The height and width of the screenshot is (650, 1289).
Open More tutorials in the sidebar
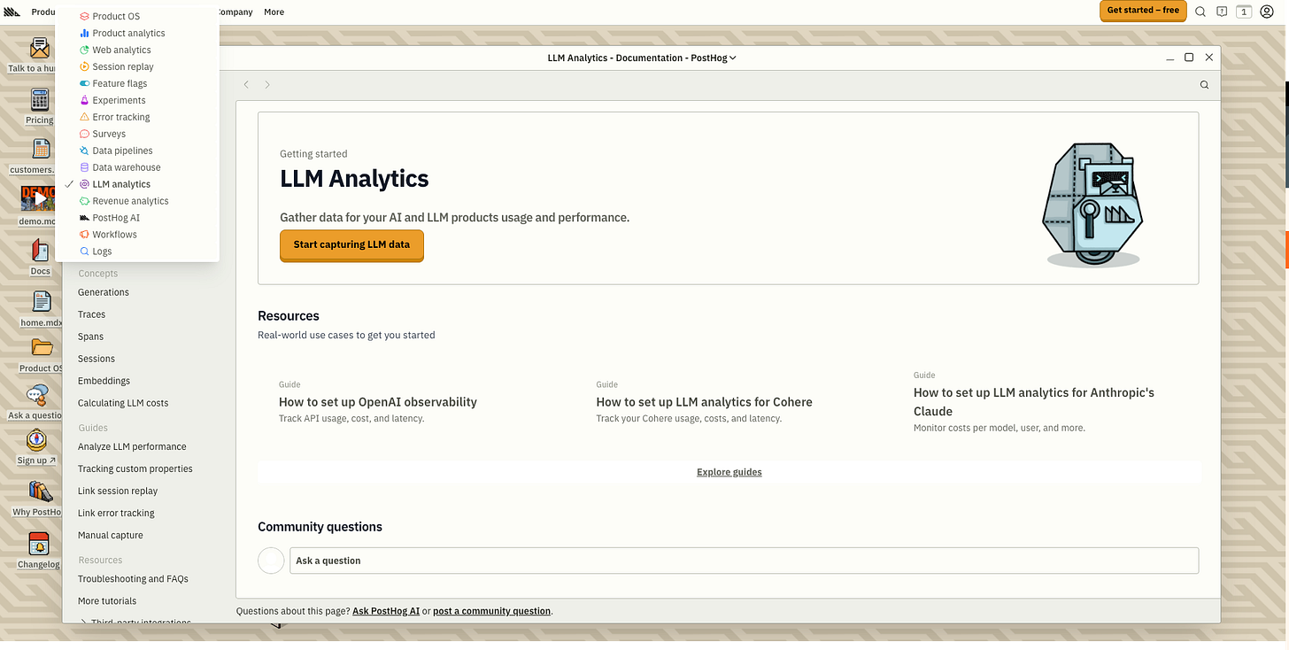click(x=107, y=601)
